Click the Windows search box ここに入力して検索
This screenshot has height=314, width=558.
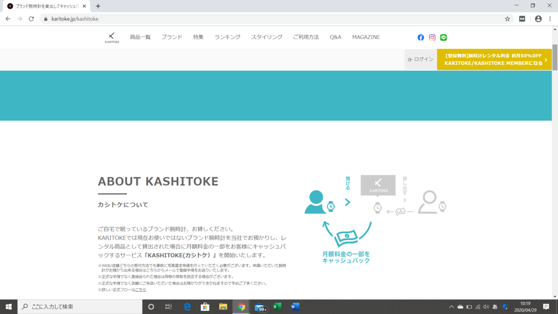80,307
